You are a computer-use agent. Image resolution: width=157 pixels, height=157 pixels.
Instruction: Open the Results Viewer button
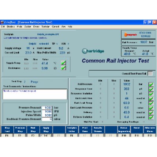[98, 130]
